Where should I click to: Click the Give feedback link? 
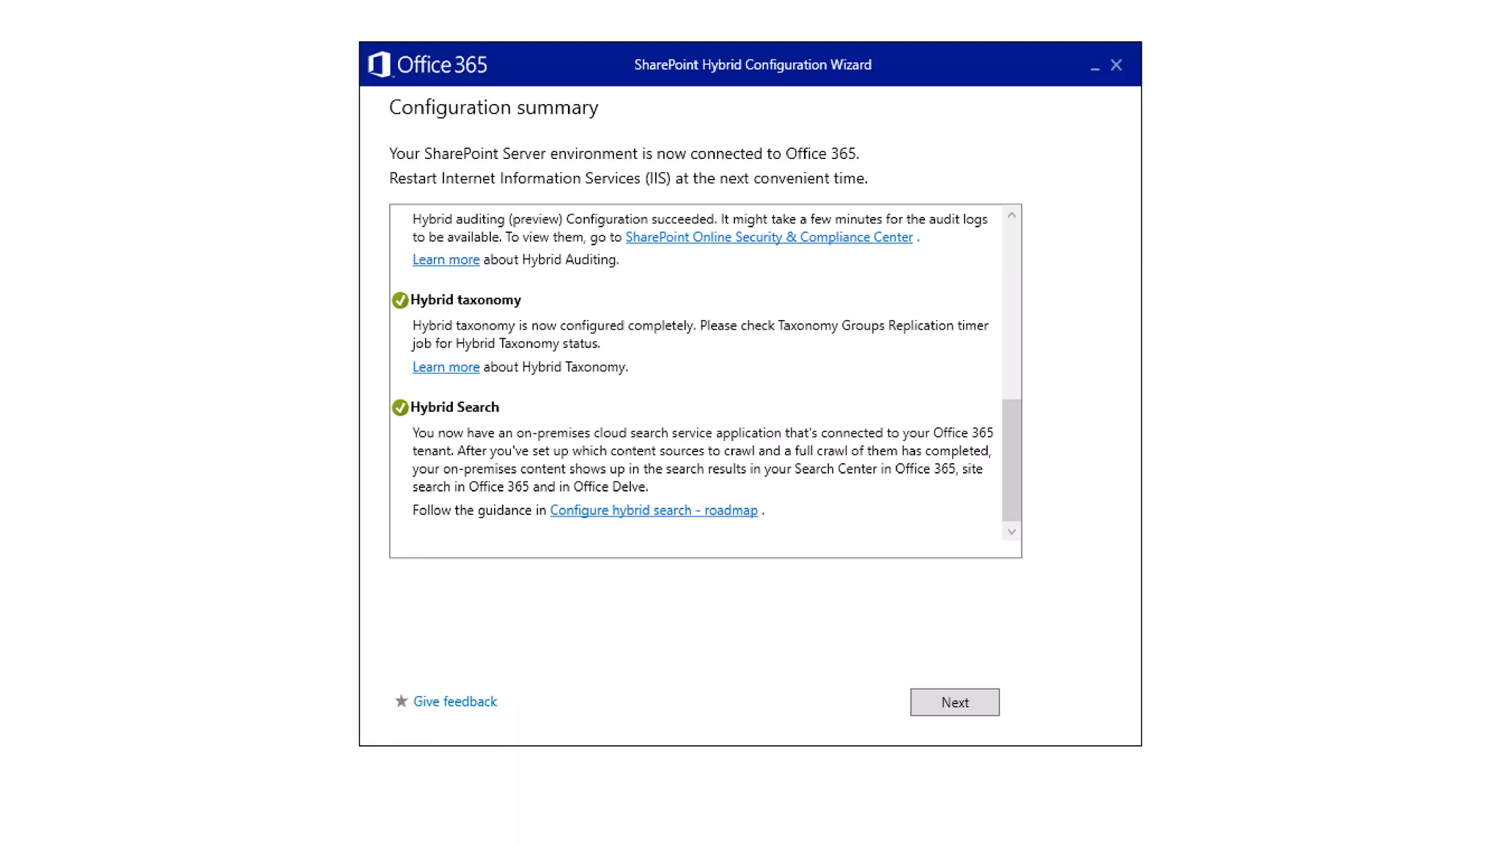pyautogui.click(x=454, y=701)
